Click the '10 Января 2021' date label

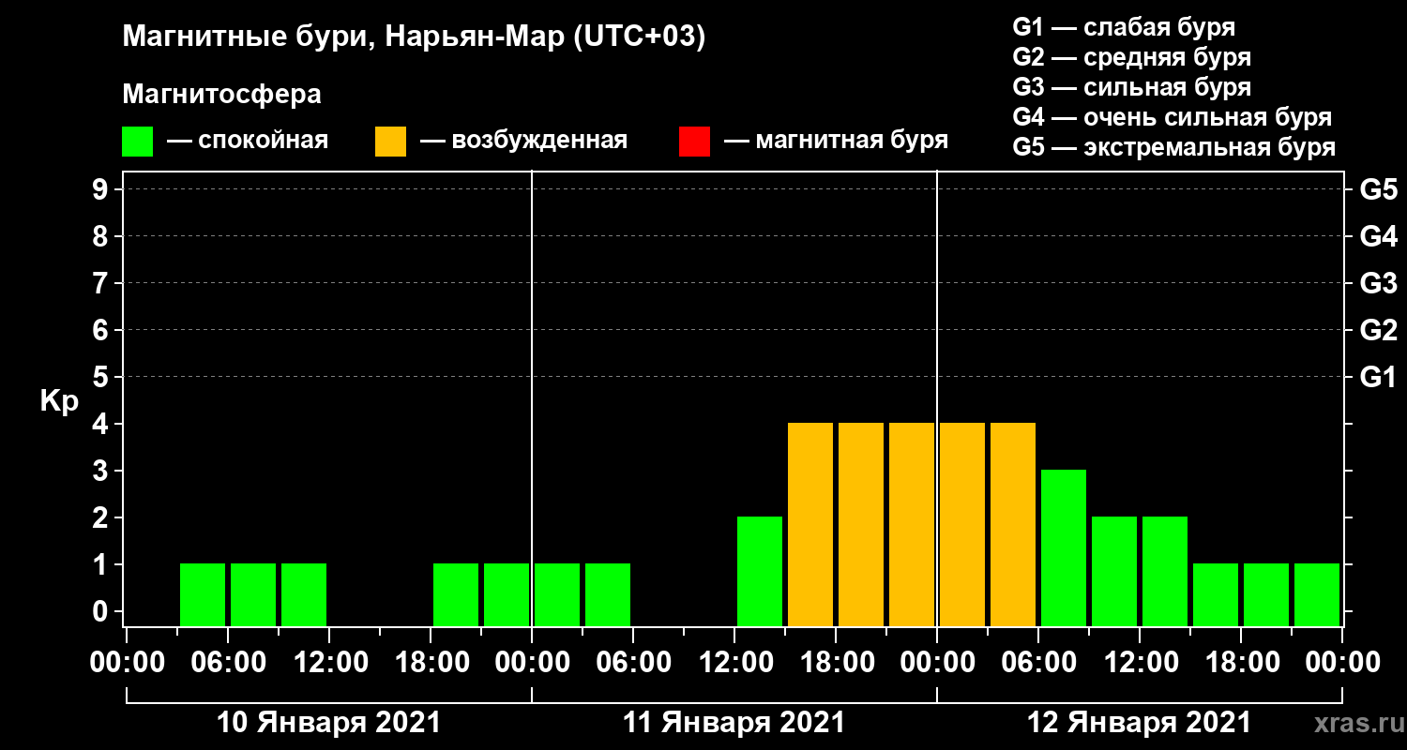tap(328, 723)
